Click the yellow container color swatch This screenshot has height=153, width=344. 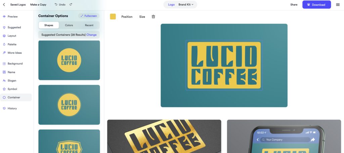click(x=113, y=17)
